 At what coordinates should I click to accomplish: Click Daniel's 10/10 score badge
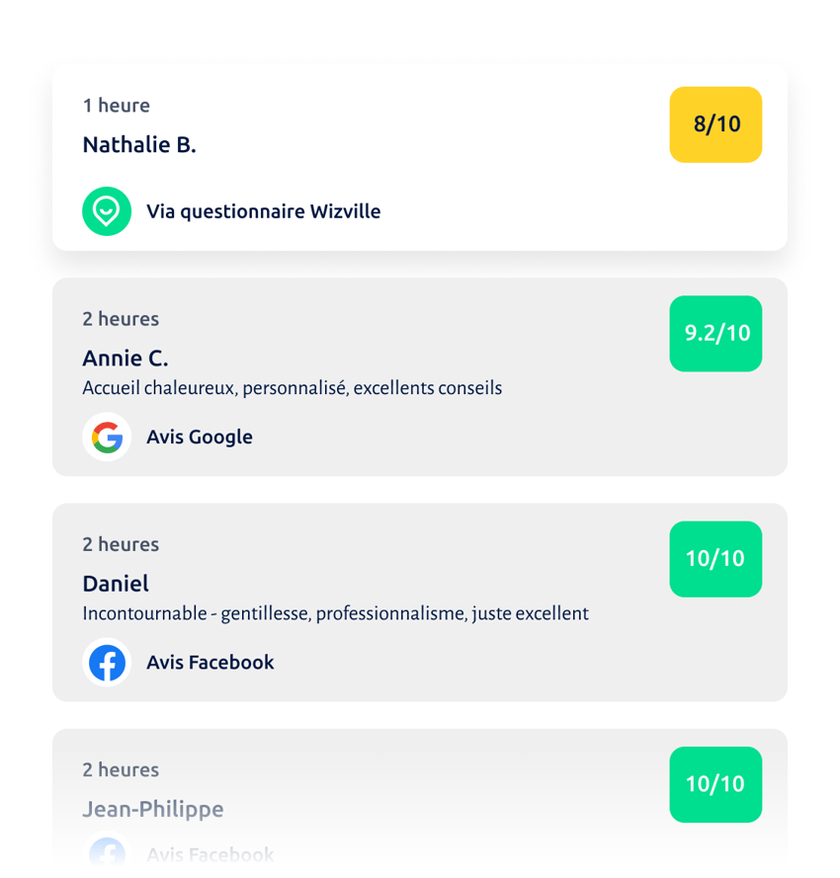point(715,559)
